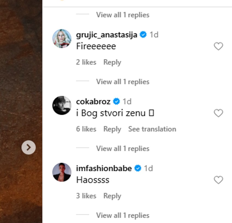232x223 pixels.
Task: Expand replies under the cokabroz comment
Action: tap(123, 149)
